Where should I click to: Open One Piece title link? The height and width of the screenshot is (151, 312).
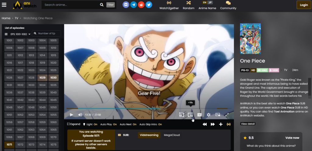(253, 61)
